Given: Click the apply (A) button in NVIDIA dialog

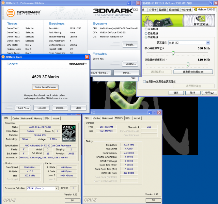Looking at the screenshot, I should [209, 93].
